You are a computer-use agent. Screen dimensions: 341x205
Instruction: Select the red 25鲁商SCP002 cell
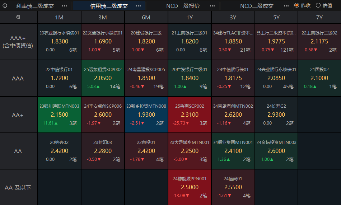(190, 115)
